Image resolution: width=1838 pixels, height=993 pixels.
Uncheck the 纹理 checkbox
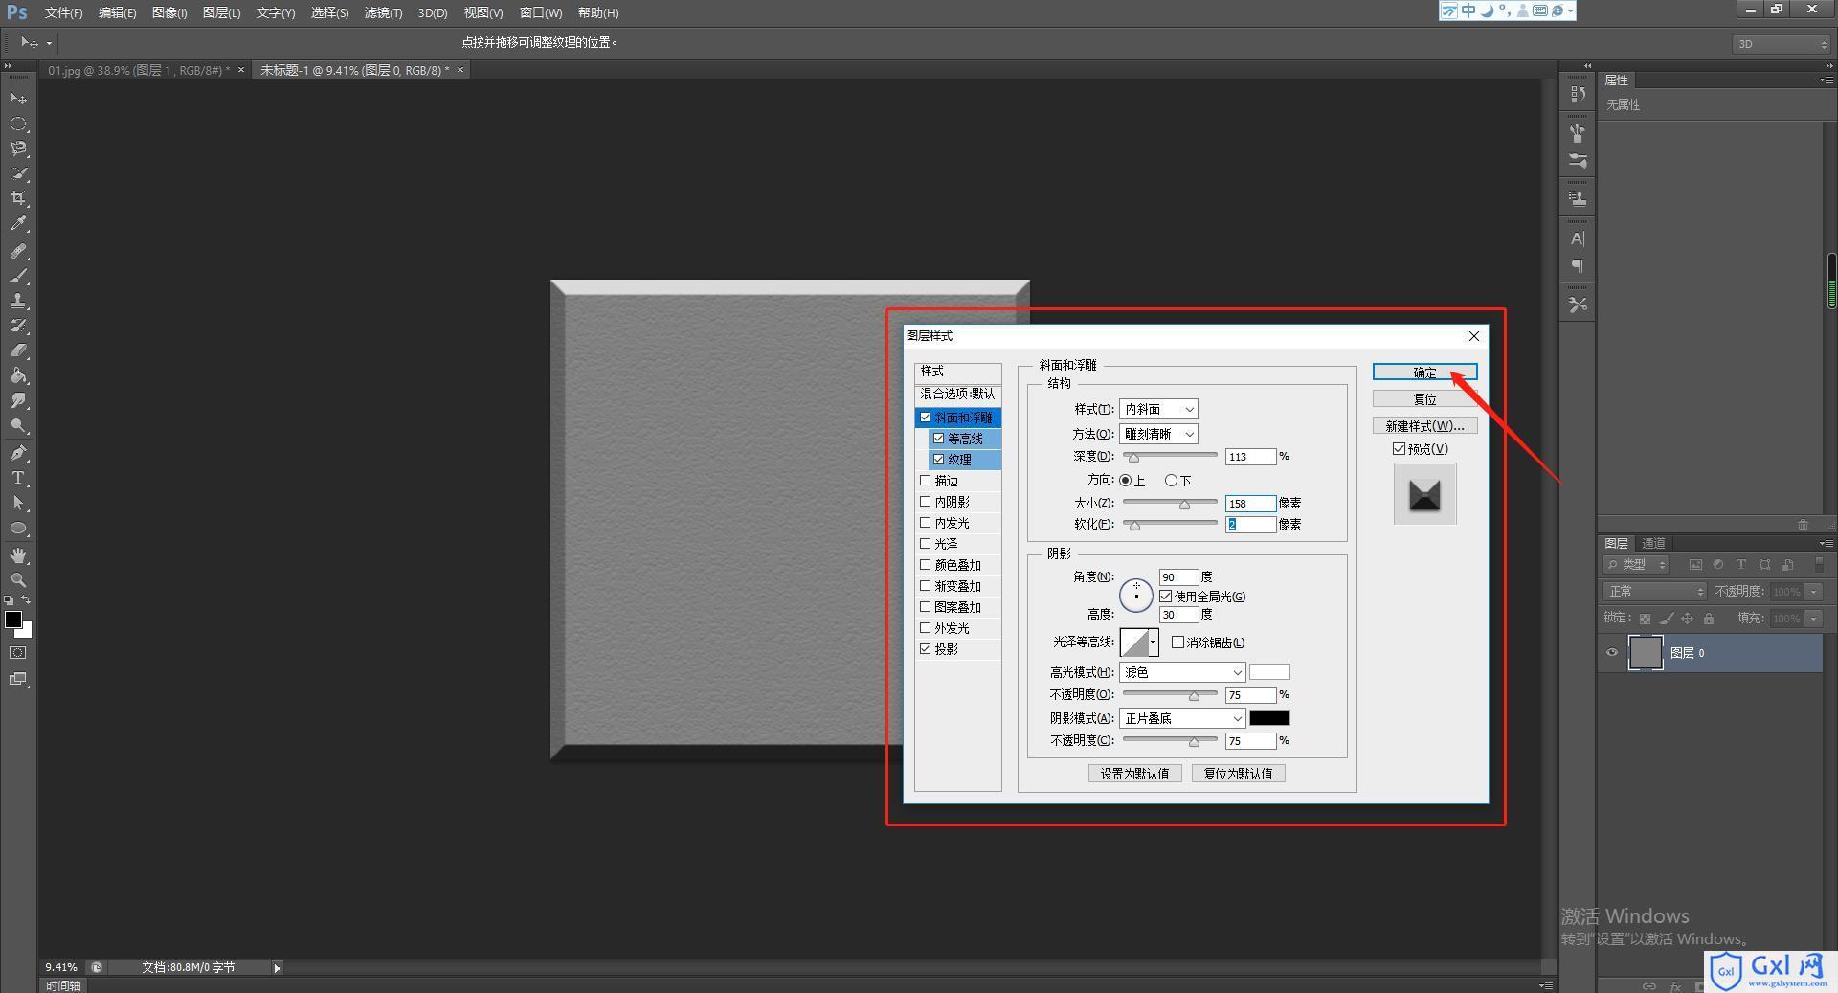point(938,460)
